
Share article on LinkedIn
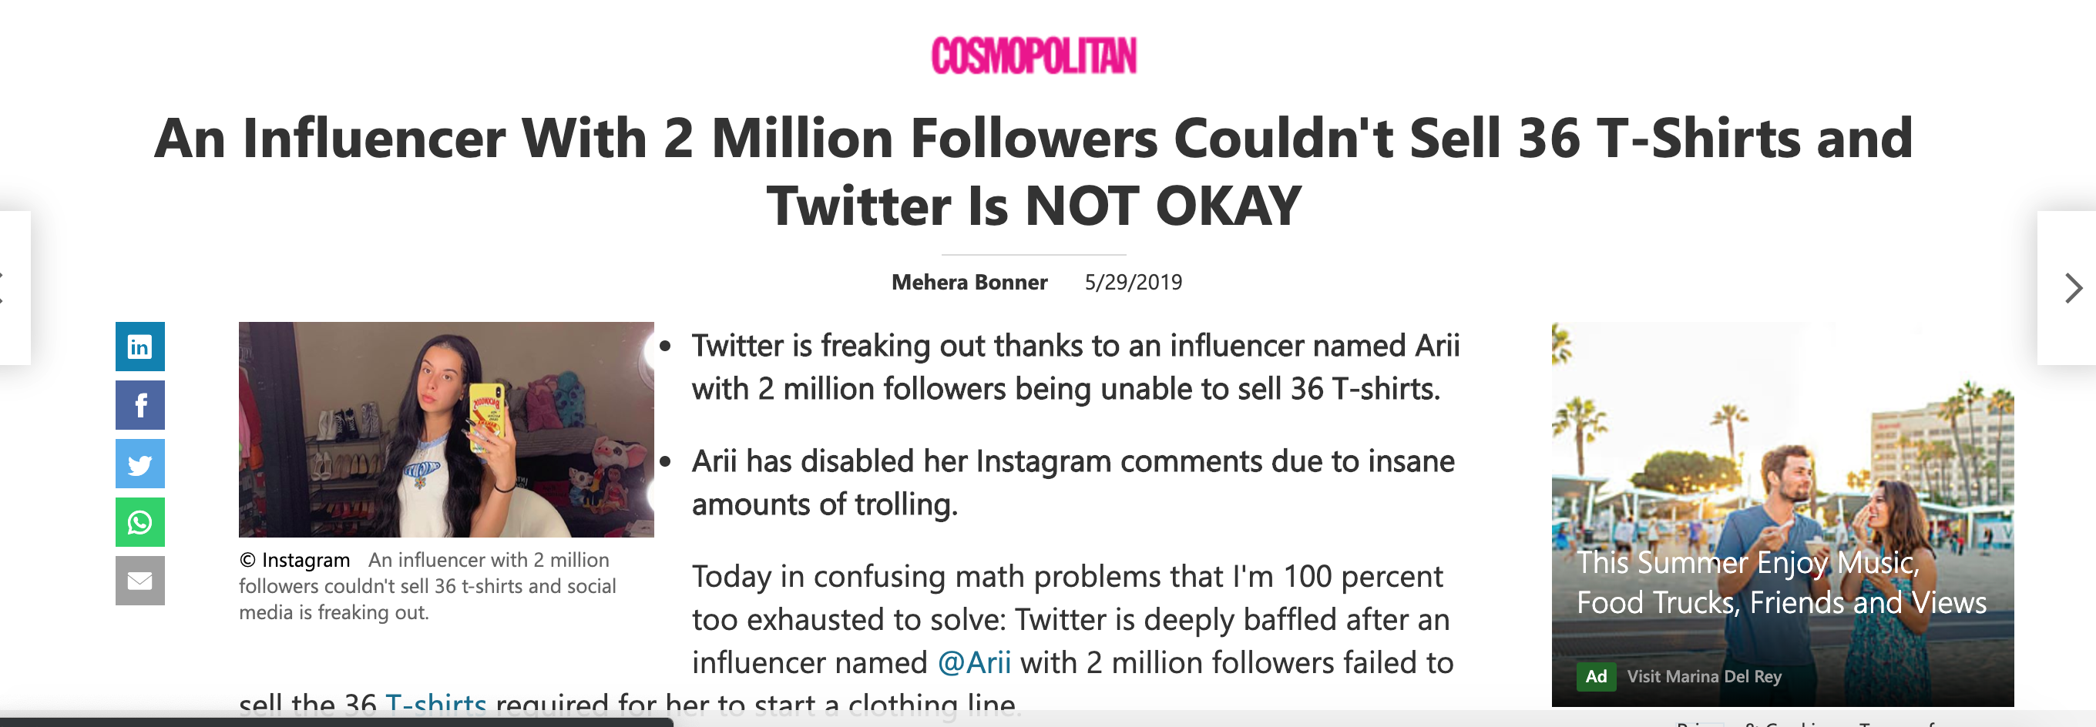140,347
